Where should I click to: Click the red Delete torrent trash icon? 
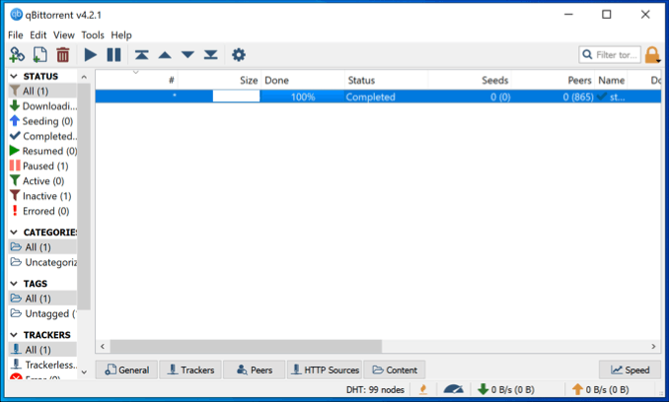[x=63, y=55]
